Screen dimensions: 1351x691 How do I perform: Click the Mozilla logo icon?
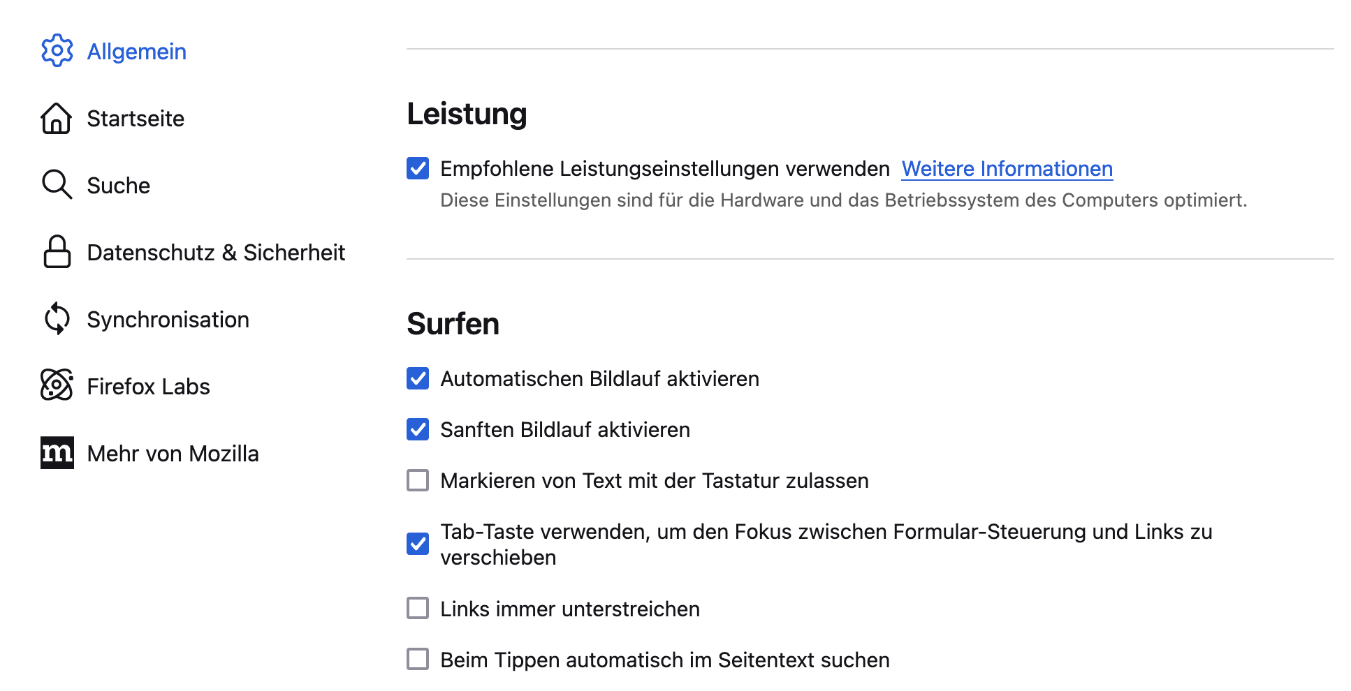57,453
